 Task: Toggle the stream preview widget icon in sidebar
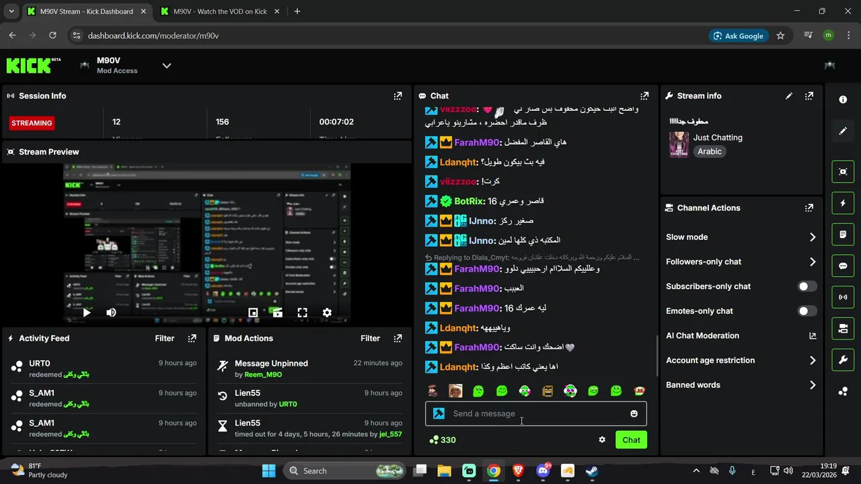[x=843, y=171]
